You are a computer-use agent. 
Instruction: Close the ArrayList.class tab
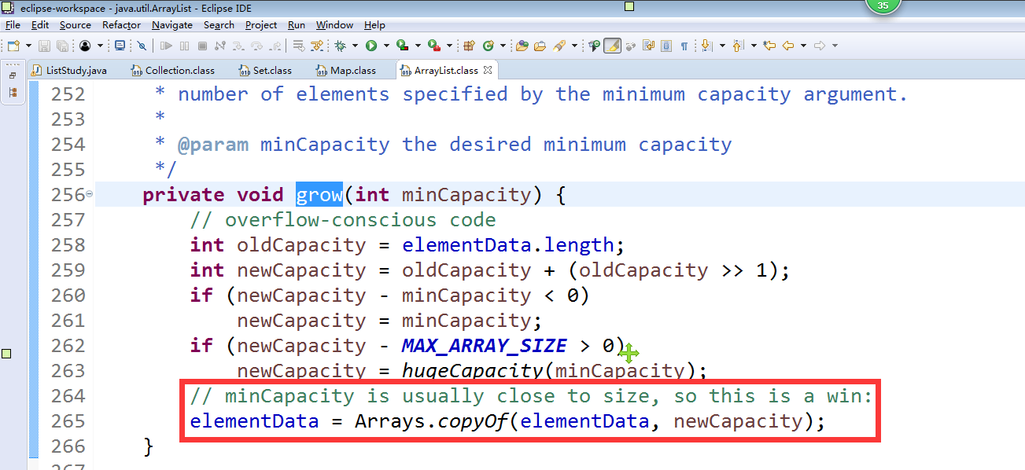coord(487,70)
